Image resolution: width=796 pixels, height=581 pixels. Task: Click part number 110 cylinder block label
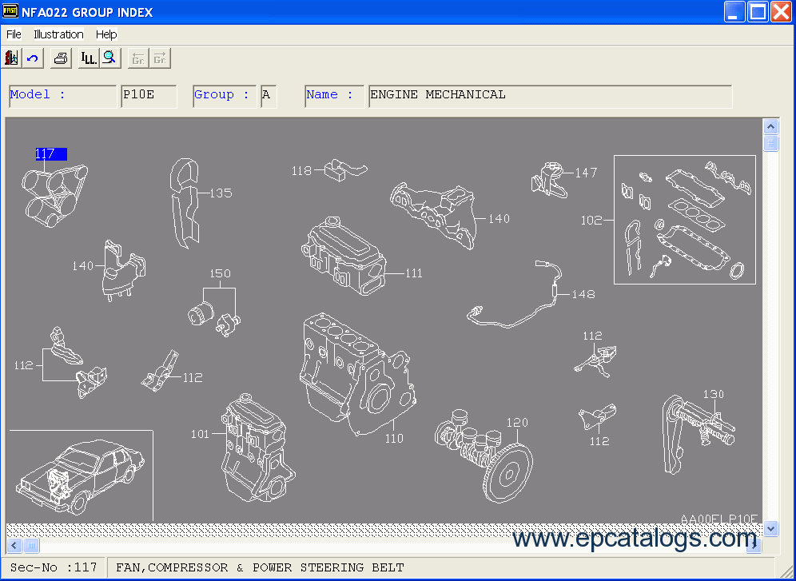point(394,438)
